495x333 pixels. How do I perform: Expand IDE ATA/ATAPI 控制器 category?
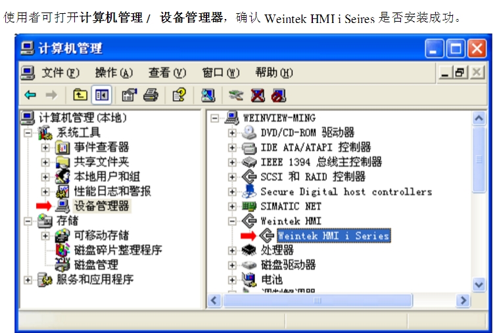[232, 147]
